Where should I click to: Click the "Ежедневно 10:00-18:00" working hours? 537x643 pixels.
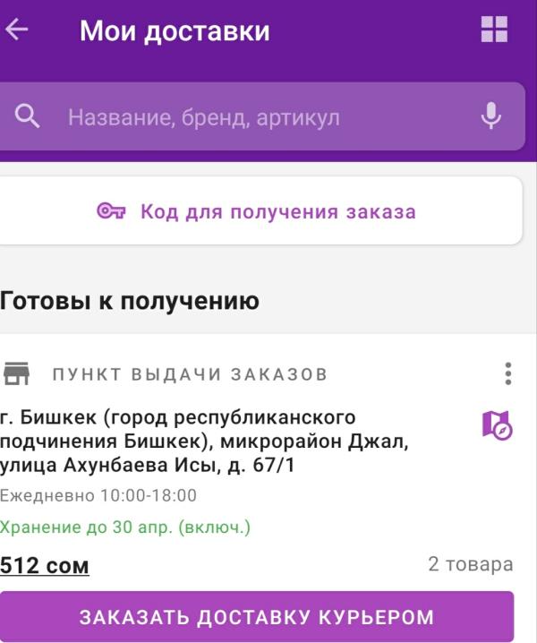[98, 496]
